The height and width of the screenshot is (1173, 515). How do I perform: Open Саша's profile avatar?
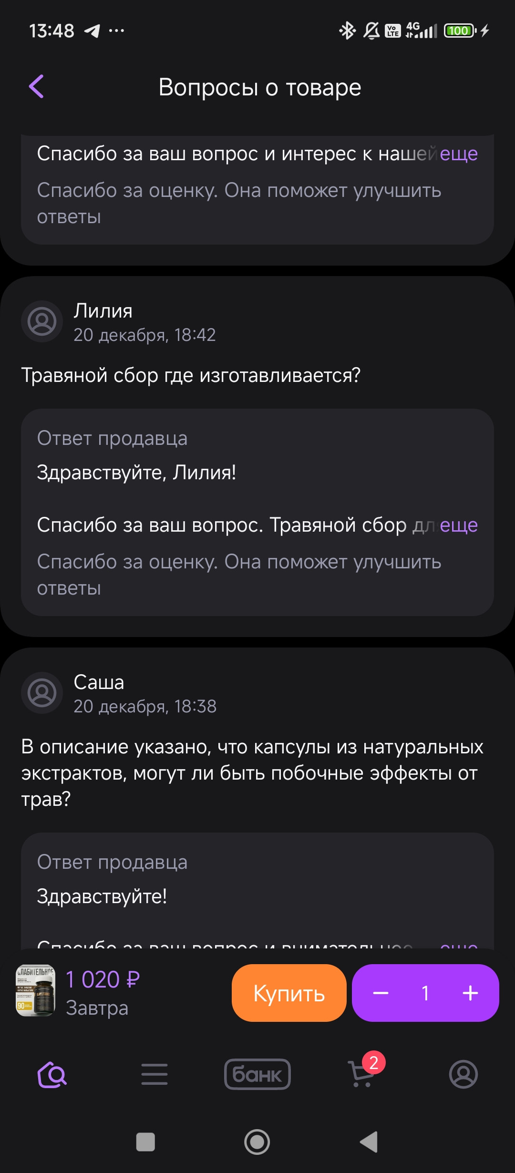(42, 693)
